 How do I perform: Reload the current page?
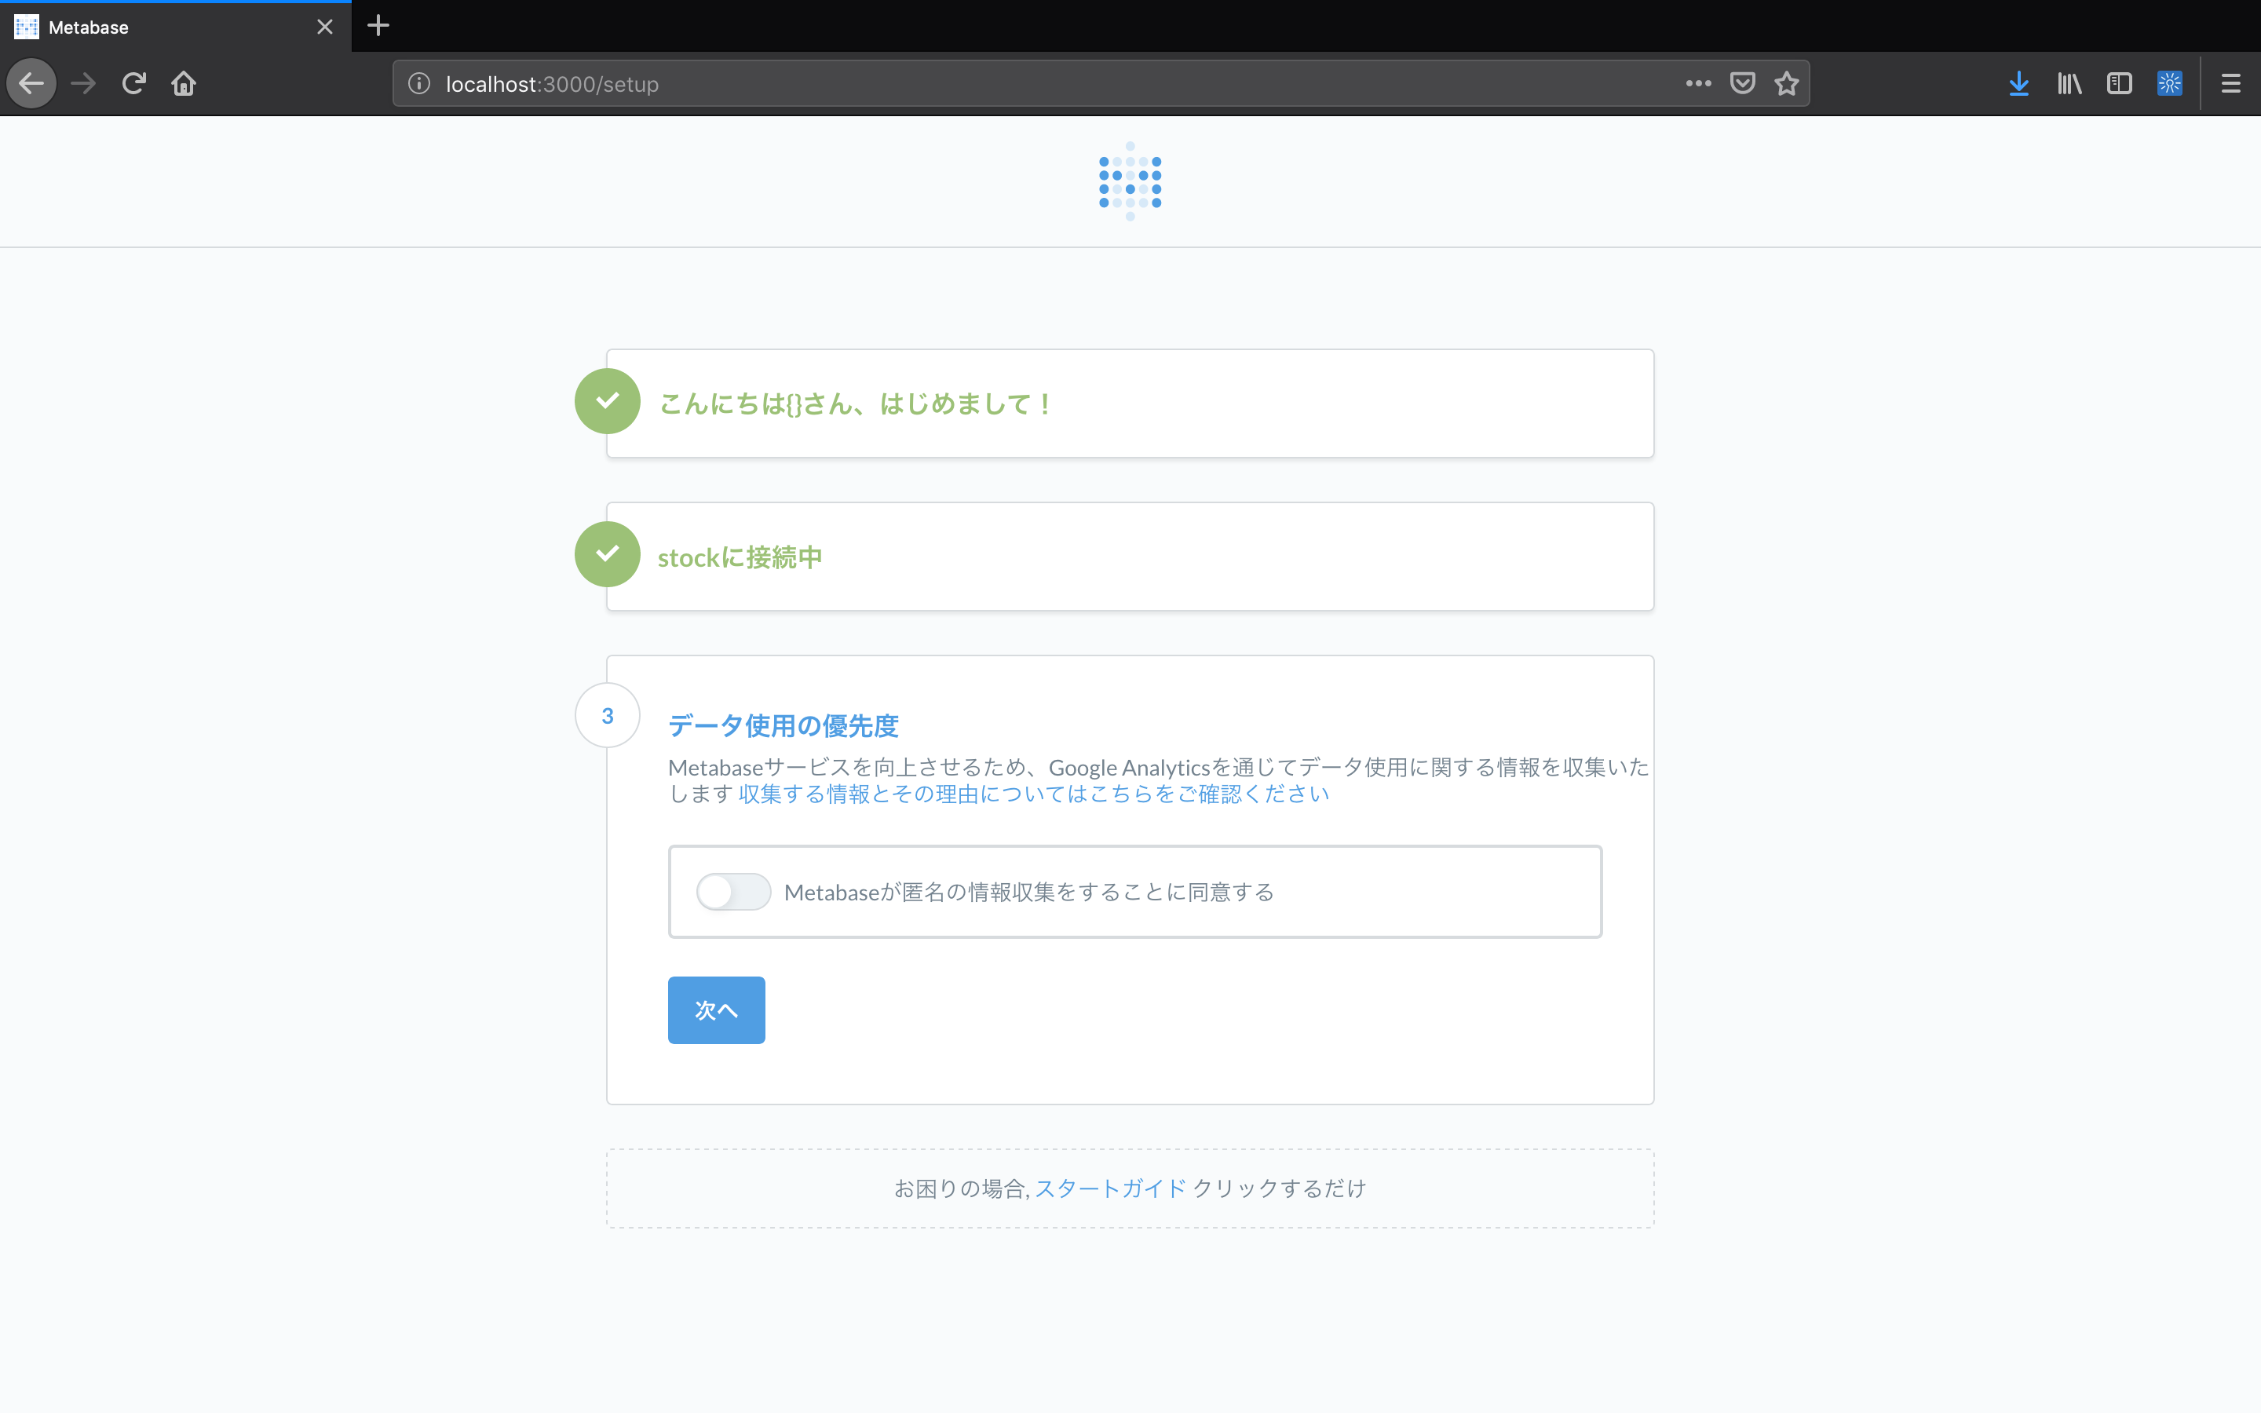(x=133, y=84)
